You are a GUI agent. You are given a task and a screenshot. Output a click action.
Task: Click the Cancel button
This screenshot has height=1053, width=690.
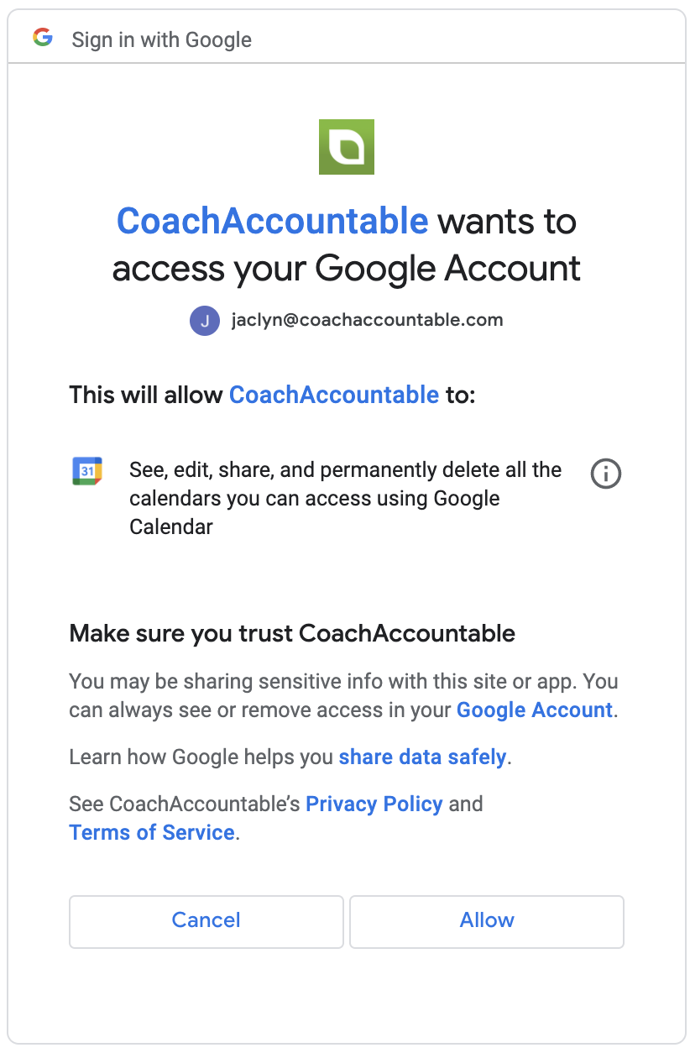pos(206,921)
